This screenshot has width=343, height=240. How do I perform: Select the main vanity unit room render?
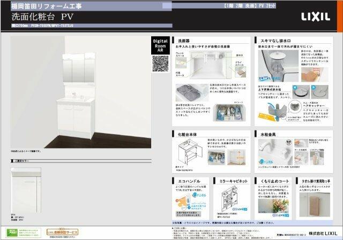(81, 92)
